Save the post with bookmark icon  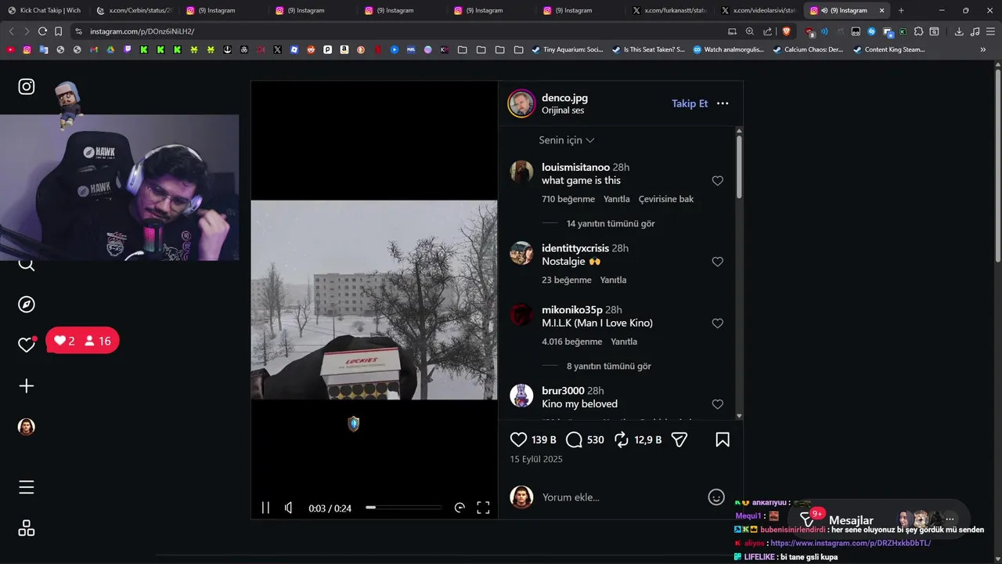(x=723, y=440)
